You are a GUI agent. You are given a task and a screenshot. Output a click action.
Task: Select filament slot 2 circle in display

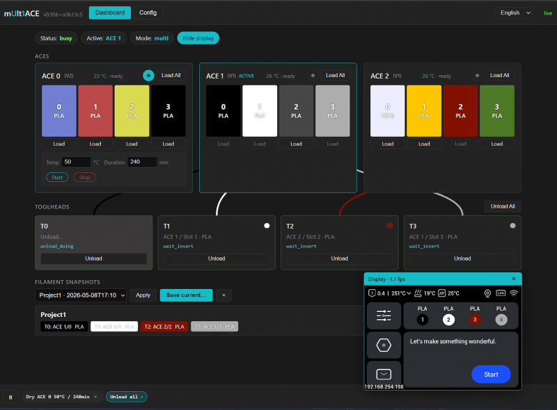coord(448,320)
